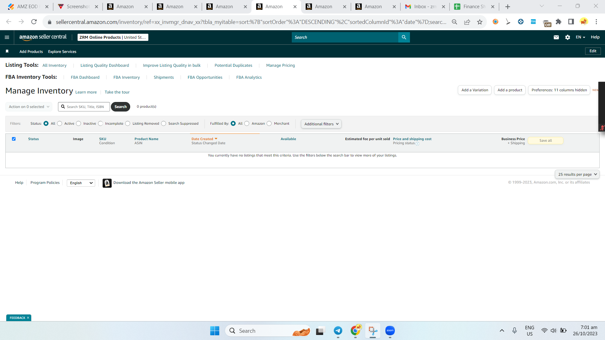The image size is (605, 340).
Task: Click the Add a product button
Action: coord(510,90)
